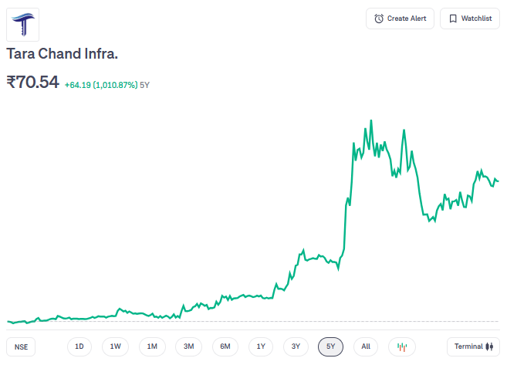View the All time price chart
Image resolution: width=507 pixels, height=365 pixels.
[366, 346]
